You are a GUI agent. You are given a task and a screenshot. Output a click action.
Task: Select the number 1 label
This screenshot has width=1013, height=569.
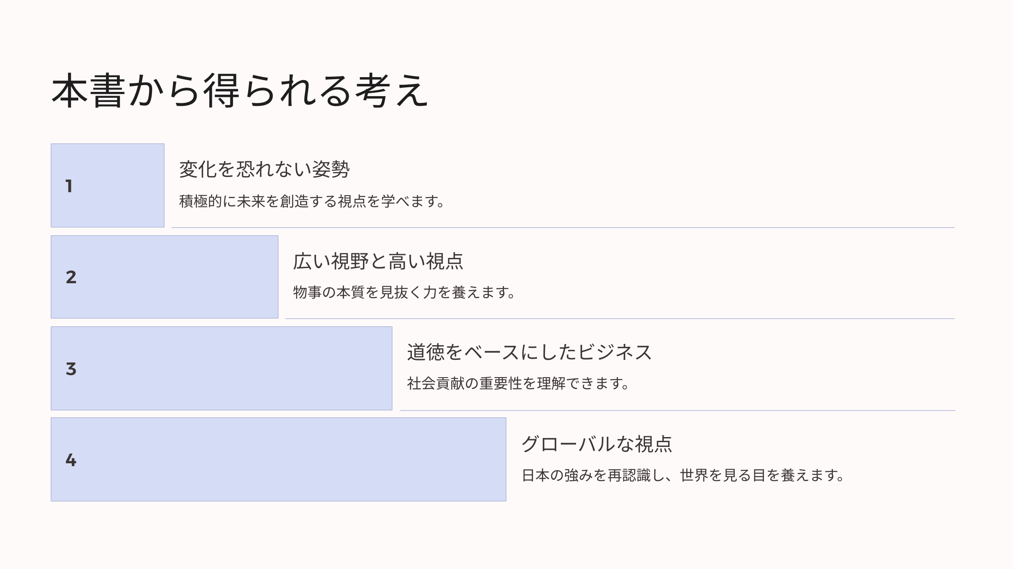coord(69,186)
